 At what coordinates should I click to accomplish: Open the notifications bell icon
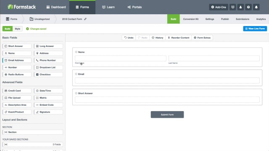tap(256, 7)
